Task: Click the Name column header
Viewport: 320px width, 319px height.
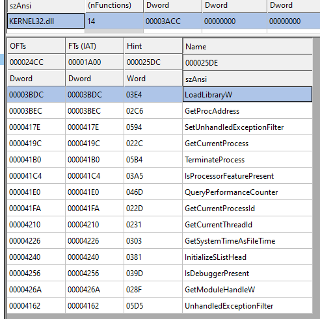Action: (x=248, y=46)
